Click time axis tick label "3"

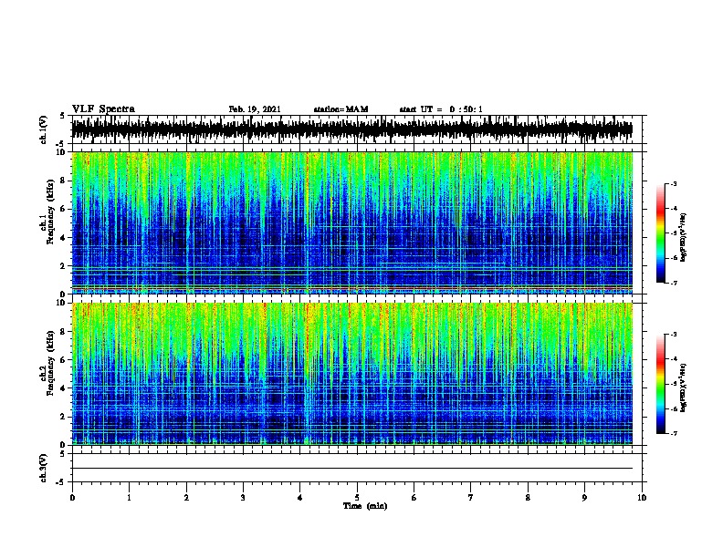(243, 498)
